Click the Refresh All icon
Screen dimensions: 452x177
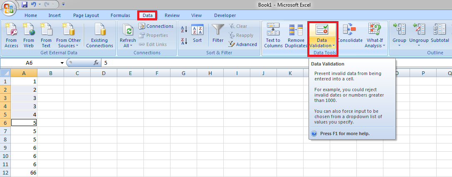click(x=128, y=29)
